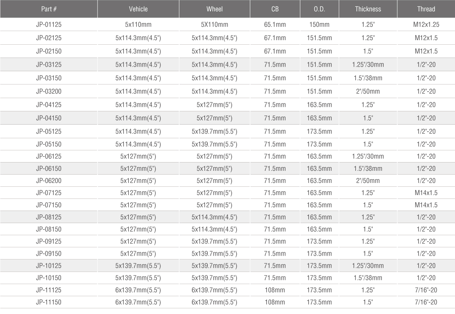Select part number JP-11150

point(49,302)
